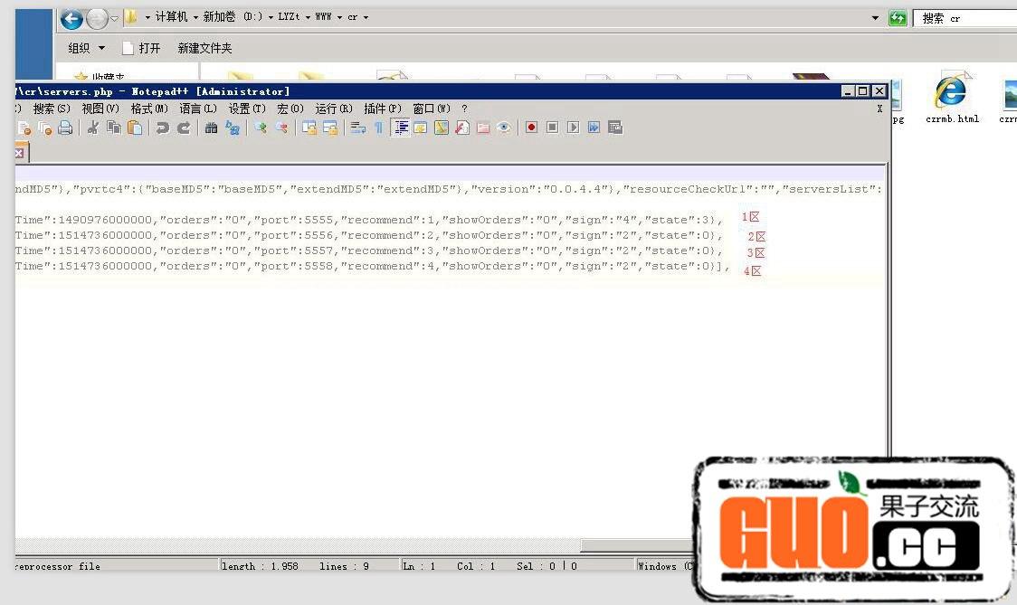This screenshot has height=605, width=1017.
Task: Toggle the indent guide button
Action: point(400,128)
